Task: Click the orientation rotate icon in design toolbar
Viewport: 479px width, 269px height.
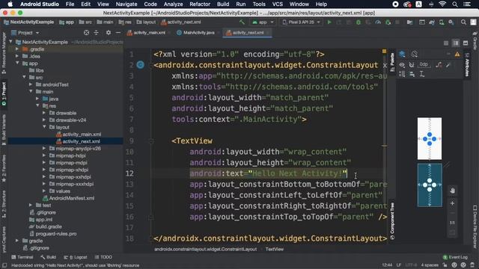Action: tap(414, 55)
